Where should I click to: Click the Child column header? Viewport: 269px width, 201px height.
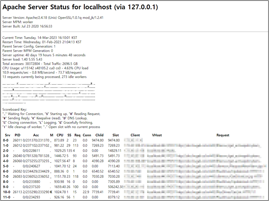pyautogui.click(x=99, y=135)
